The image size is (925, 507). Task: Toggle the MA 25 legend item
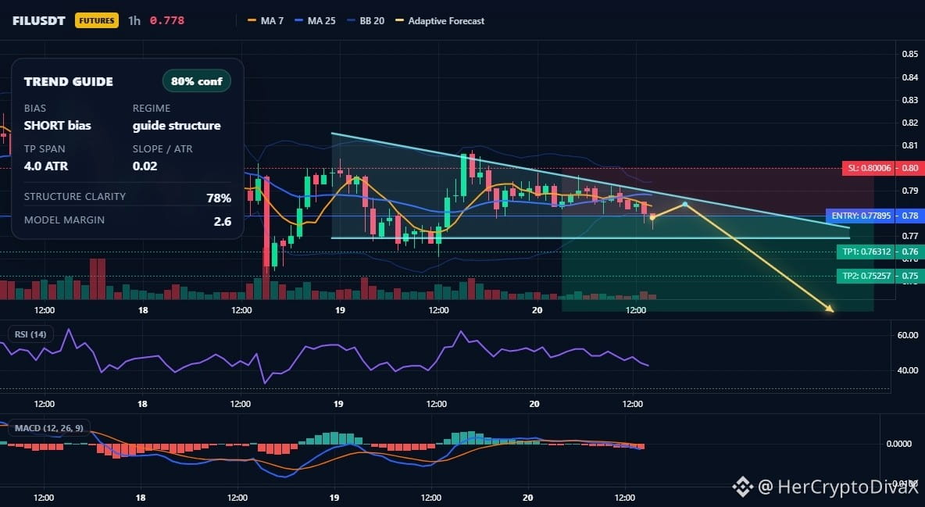[315, 20]
